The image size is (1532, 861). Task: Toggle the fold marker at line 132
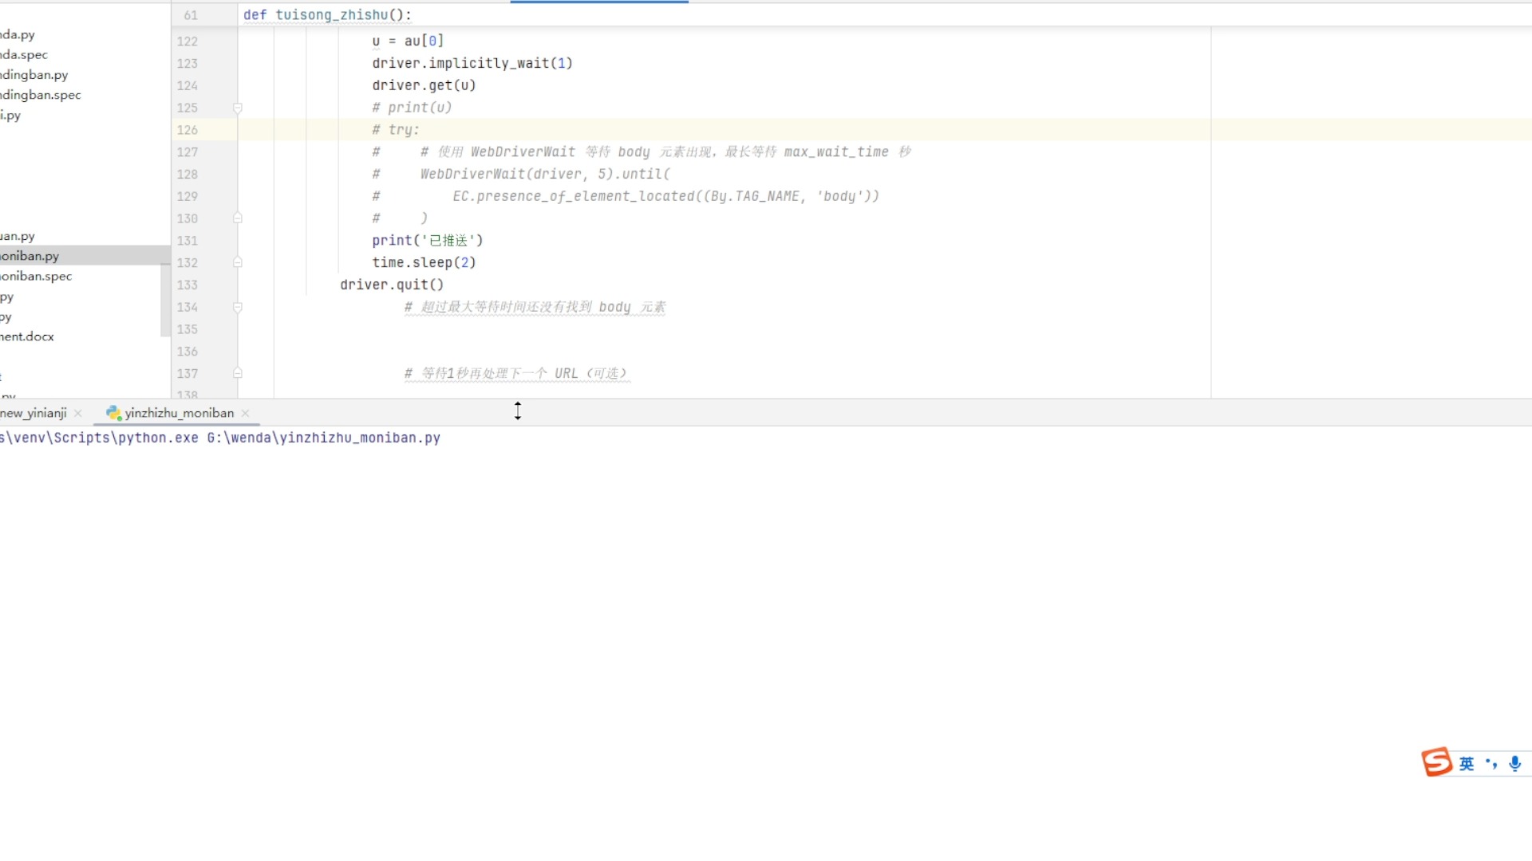pyautogui.click(x=237, y=262)
